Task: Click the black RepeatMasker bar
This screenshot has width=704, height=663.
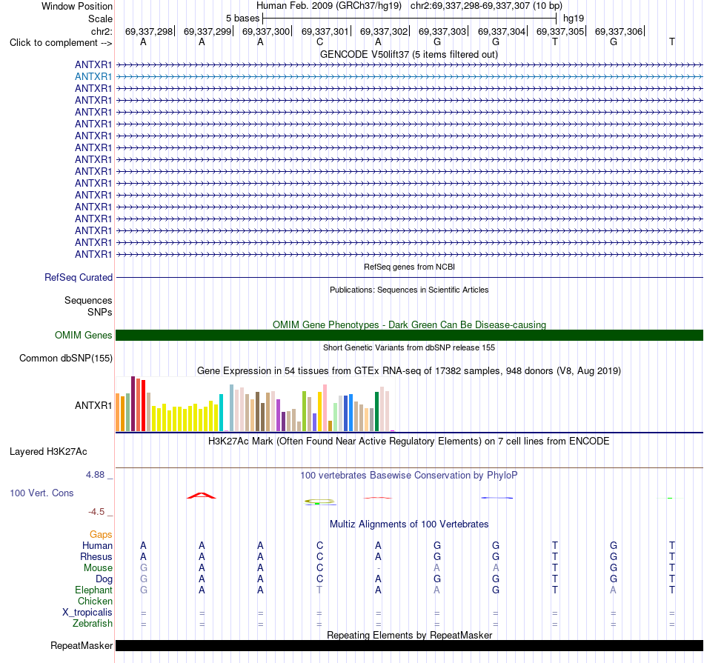Action: pyautogui.click(x=409, y=645)
